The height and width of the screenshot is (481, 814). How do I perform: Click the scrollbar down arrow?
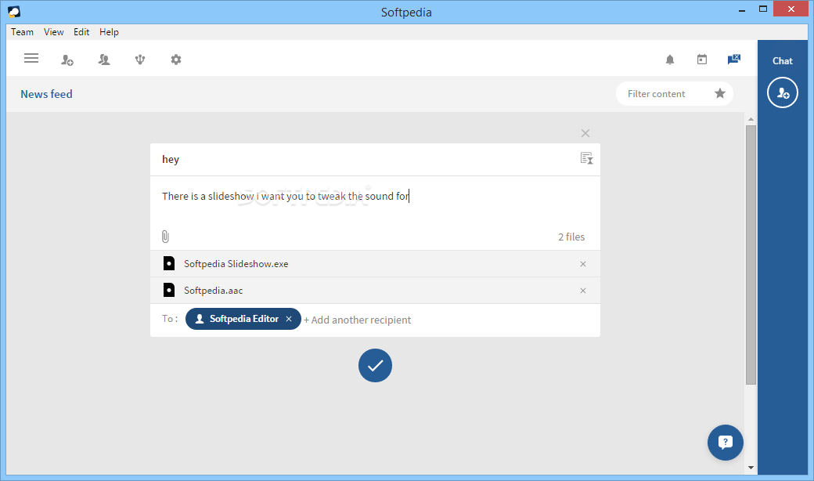(x=751, y=468)
